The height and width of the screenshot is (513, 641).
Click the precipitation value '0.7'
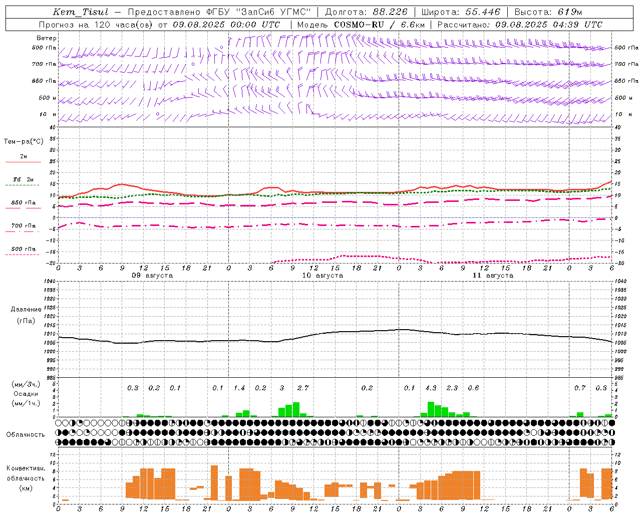coord(580,388)
